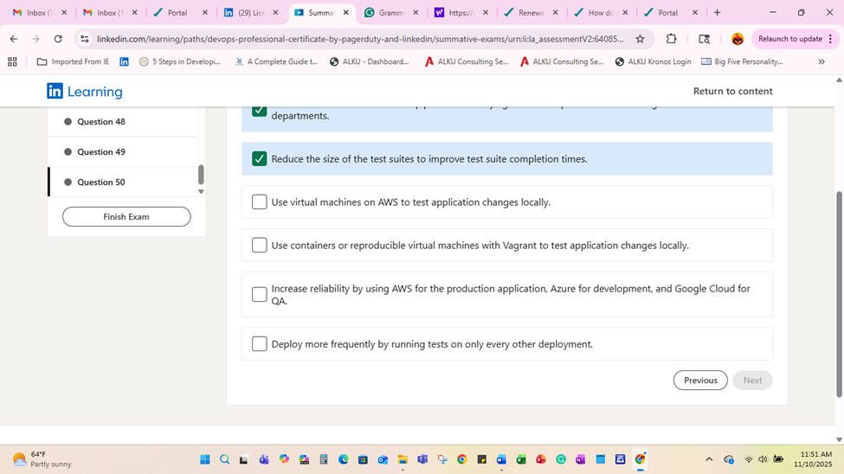844x474 pixels.
Task: Click the LinkedIn Learning logo
Action: point(85,92)
